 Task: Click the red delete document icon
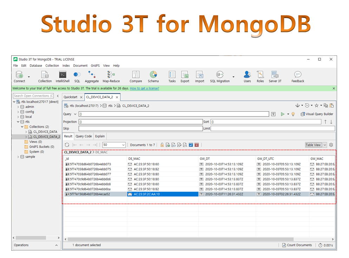(x=197, y=145)
